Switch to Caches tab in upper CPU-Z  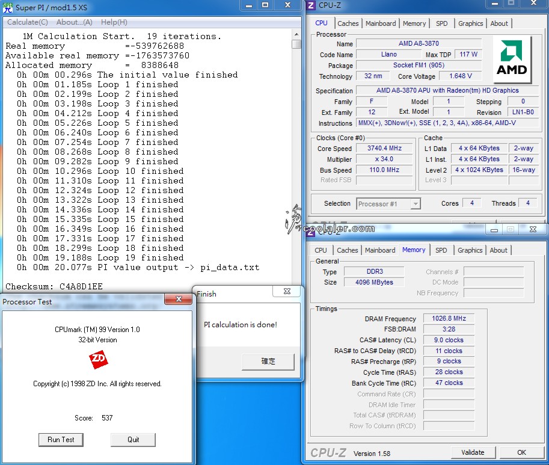tap(348, 23)
